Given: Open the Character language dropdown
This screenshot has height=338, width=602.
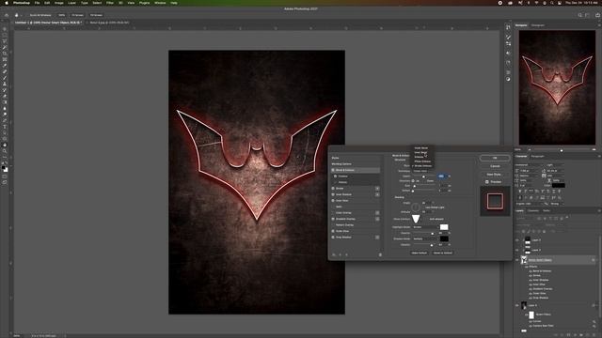Looking at the screenshot, I should [x=530, y=204].
